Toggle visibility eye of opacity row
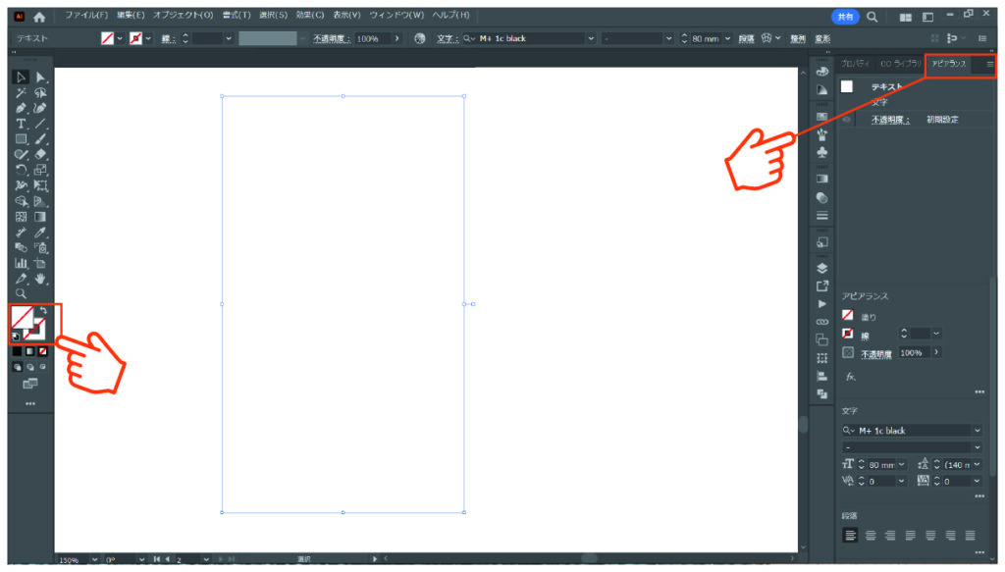Screen dimensions: 1005x572 847,120
